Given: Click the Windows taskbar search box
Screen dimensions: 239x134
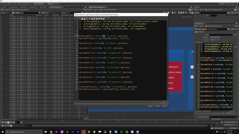Looking at the screenshot, I should (x=24, y=132).
